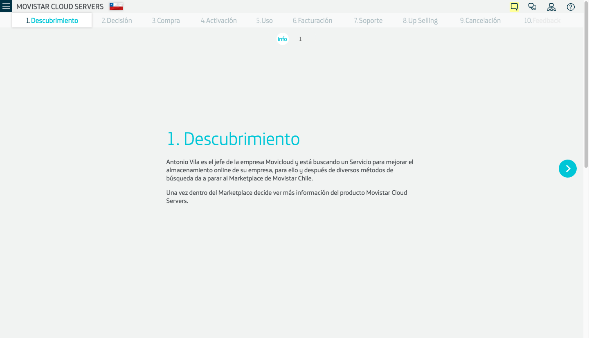The height and width of the screenshot is (338, 589).
Task: Switch to the 10.Feedback tab
Action: (x=542, y=20)
